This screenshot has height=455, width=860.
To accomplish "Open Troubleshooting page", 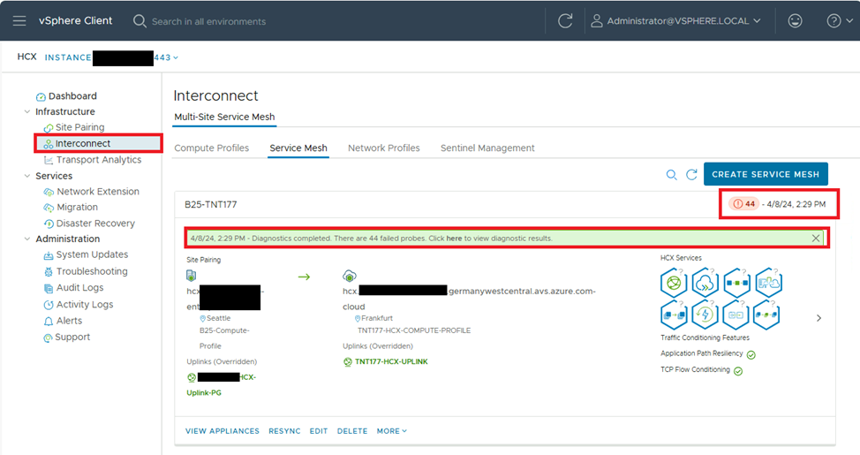I will (86, 271).
